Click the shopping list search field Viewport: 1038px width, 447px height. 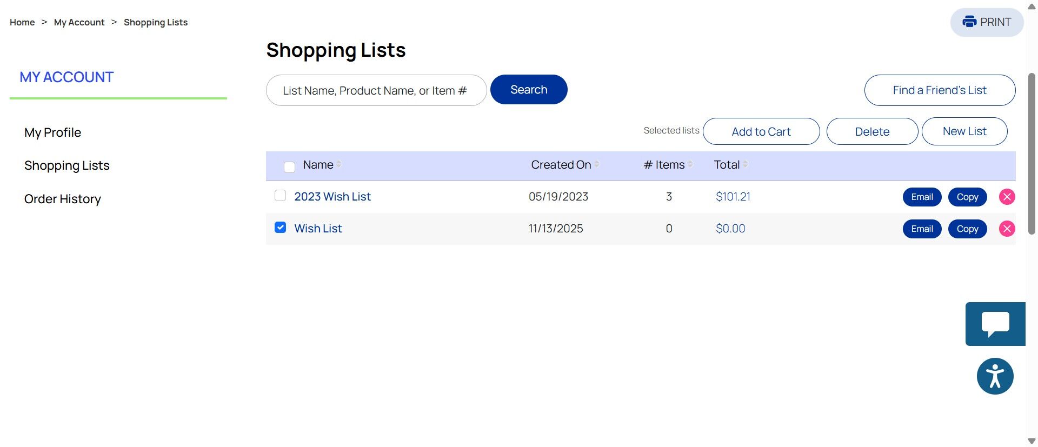tap(376, 90)
